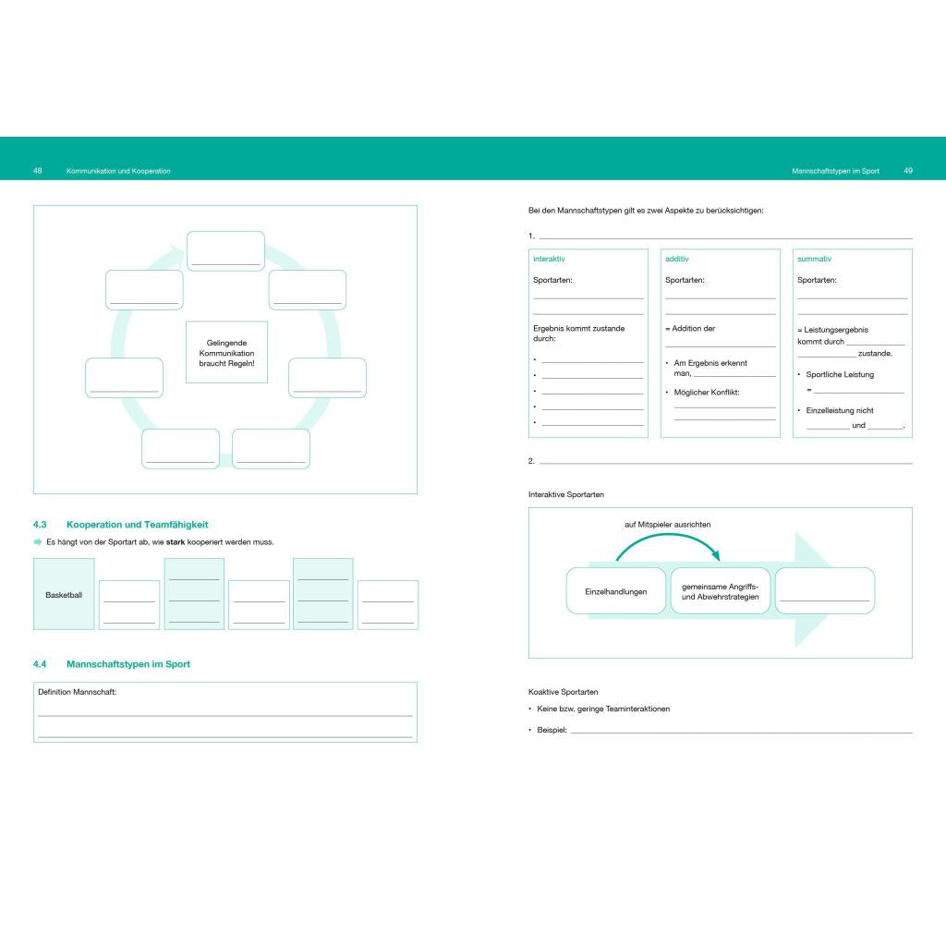Click the blank line after 'Beispiel:'
Viewport: 946px width, 946px height.
tap(742, 733)
